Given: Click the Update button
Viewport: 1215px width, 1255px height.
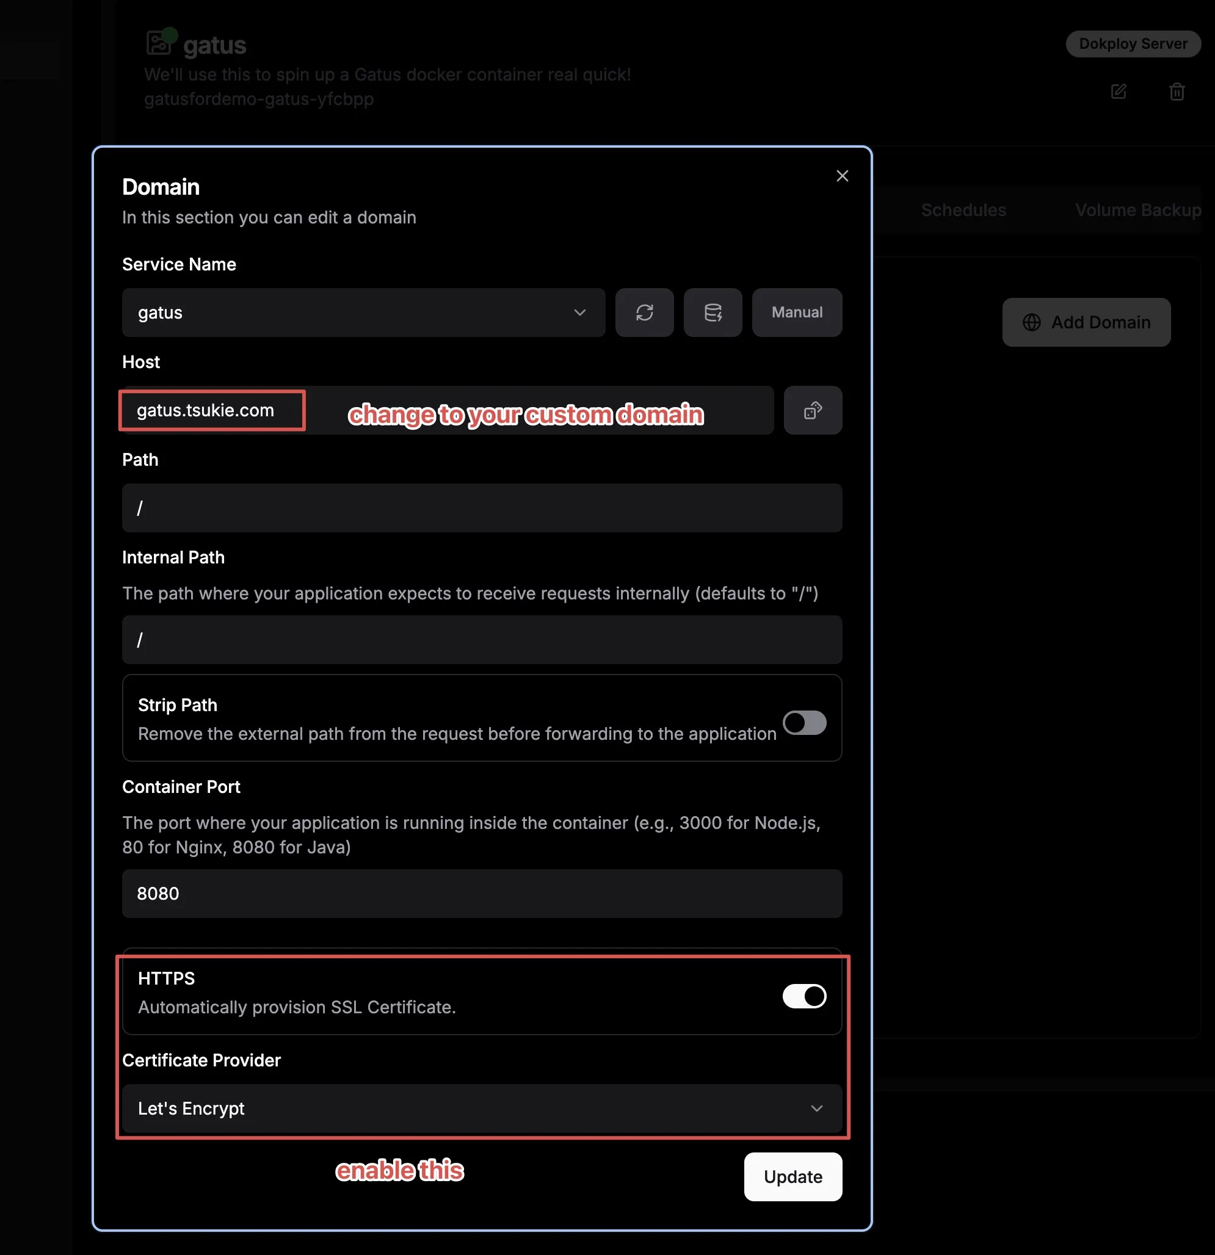Looking at the screenshot, I should click(x=792, y=1177).
